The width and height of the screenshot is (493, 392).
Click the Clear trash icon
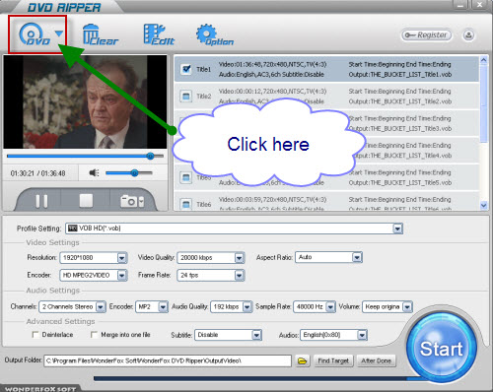[100, 34]
